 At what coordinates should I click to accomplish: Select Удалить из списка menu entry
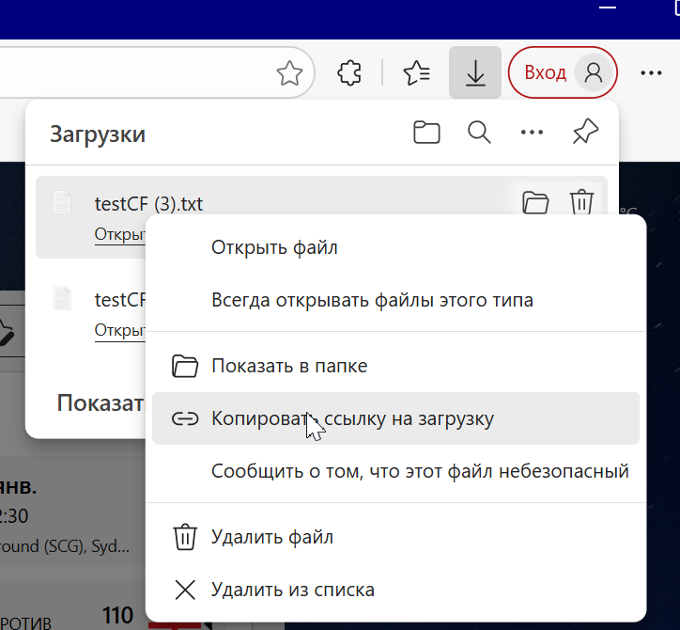396,590
